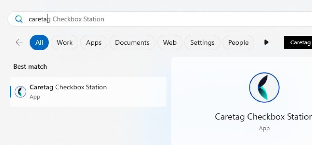This screenshot has height=145, width=312.
Task: Click the black Caretag button
Action: pyautogui.click(x=298, y=42)
